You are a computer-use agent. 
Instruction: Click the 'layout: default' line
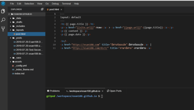pos(71,17)
